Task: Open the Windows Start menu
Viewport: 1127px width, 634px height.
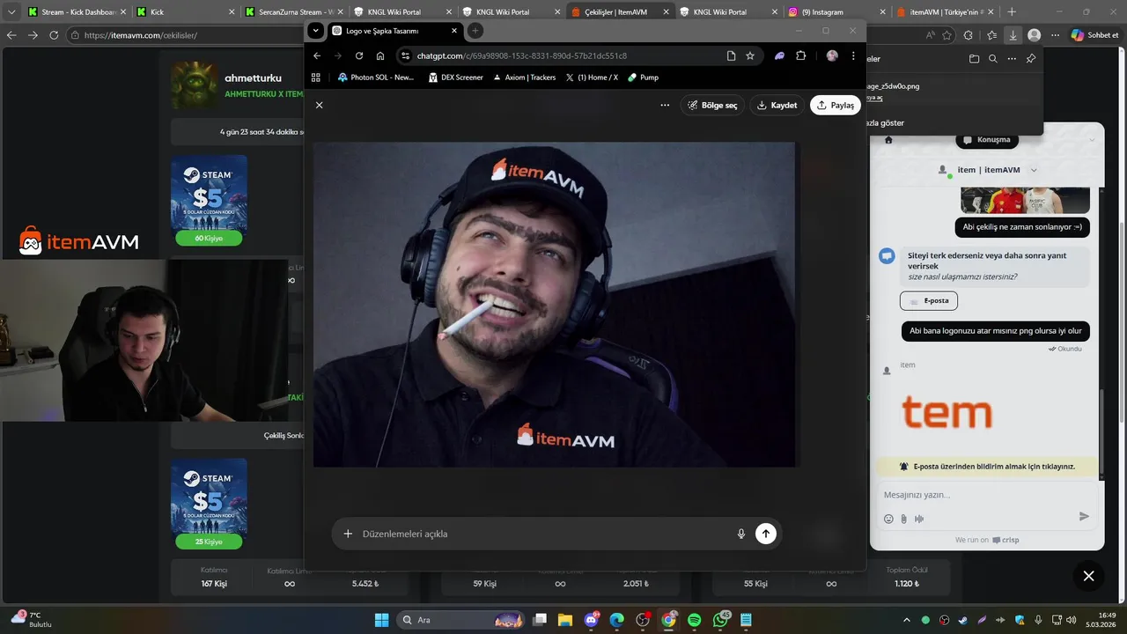Action: pos(381,620)
